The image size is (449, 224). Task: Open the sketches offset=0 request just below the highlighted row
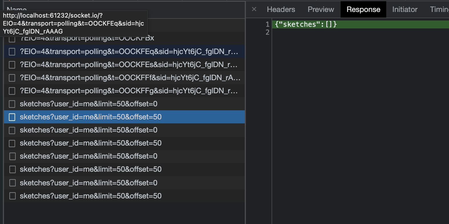[x=124, y=130]
